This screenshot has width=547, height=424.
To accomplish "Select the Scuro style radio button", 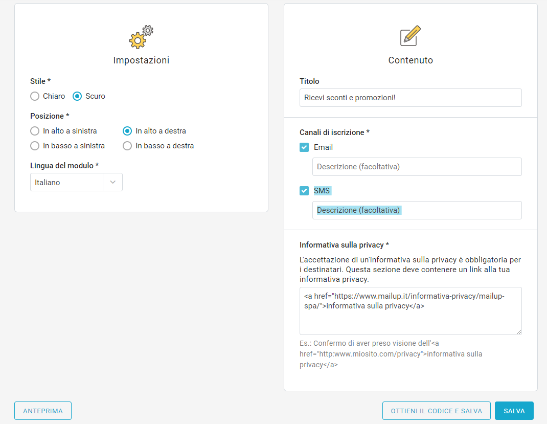I will pos(77,96).
